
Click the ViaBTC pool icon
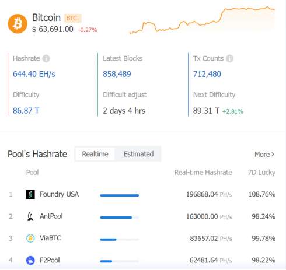(30, 238)
